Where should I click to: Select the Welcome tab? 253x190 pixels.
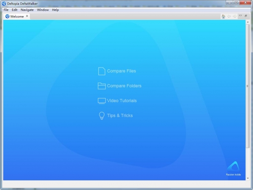(x=17, y=16)
